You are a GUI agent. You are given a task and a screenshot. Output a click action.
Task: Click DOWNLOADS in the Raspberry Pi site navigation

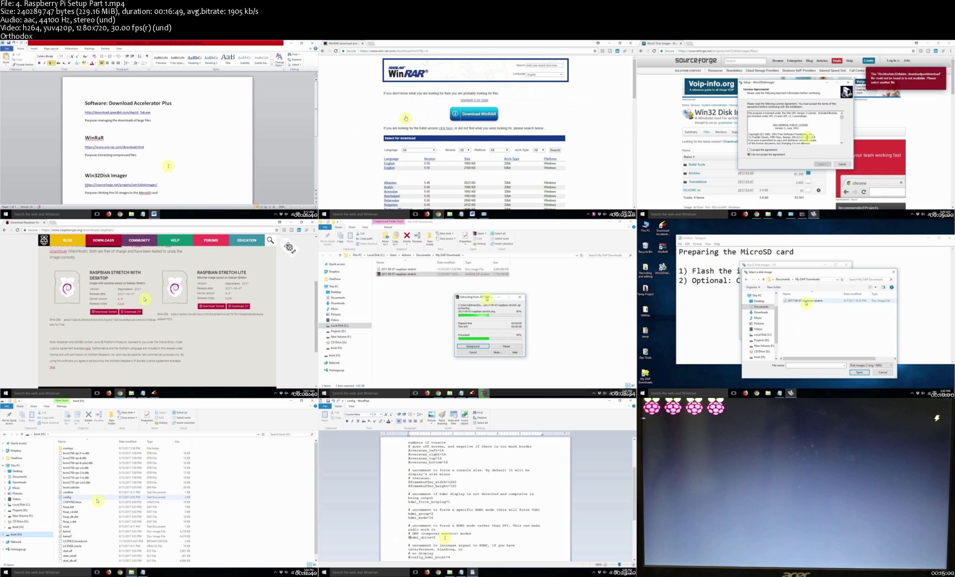click(103, 240)
